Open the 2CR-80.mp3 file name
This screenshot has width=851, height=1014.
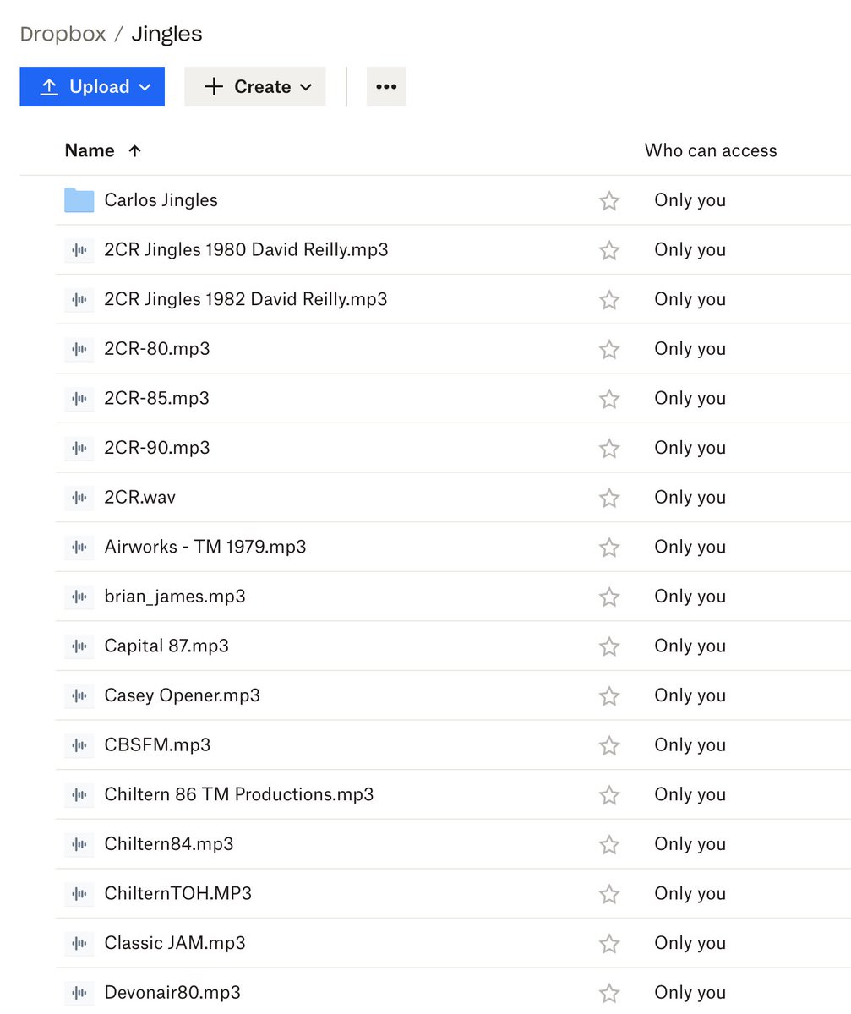point(157,349)
